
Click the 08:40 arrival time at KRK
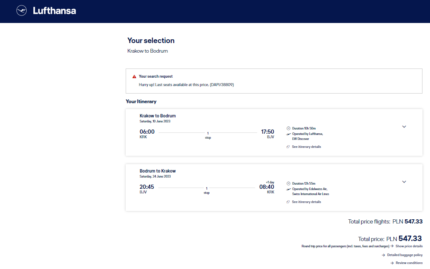click(266, 187)
